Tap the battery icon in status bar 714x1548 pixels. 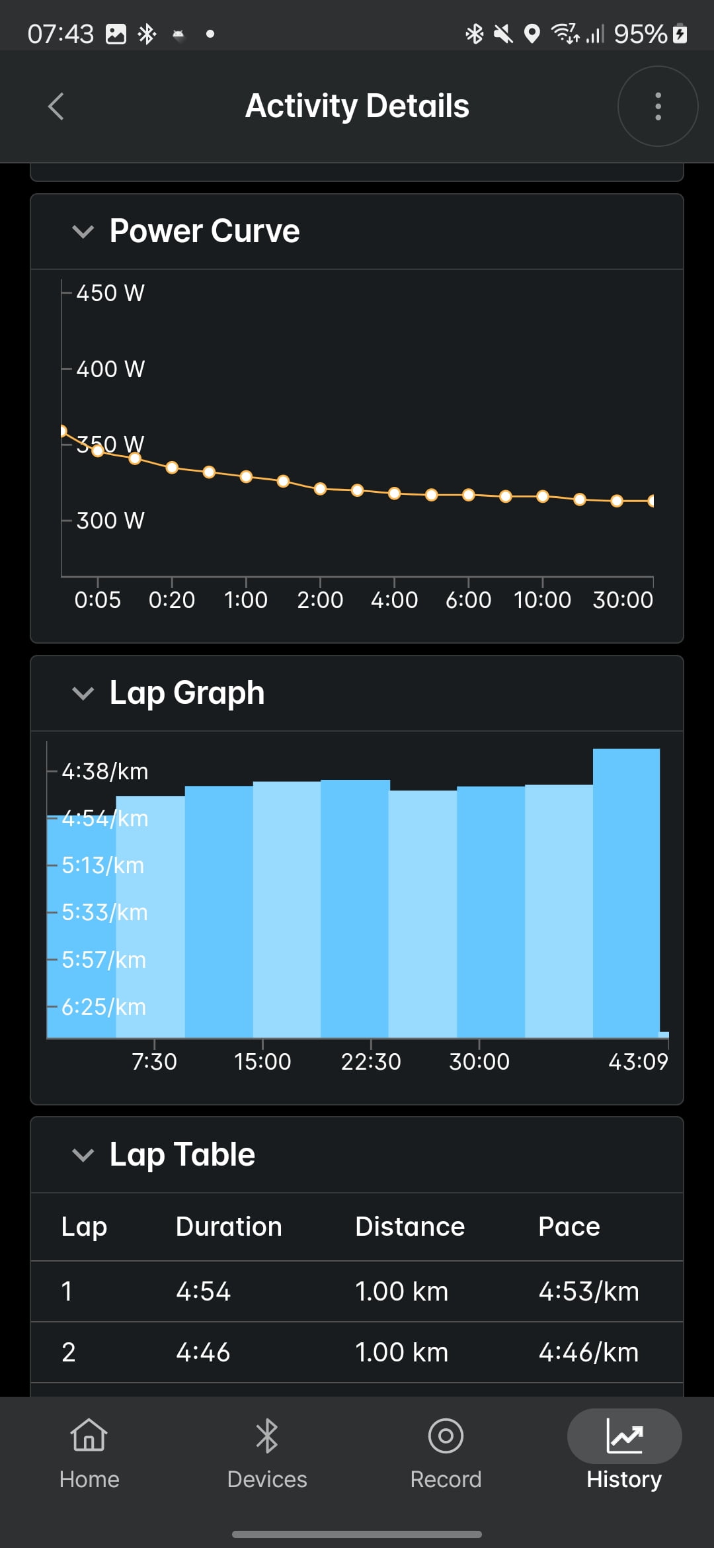tap(680, 34)
